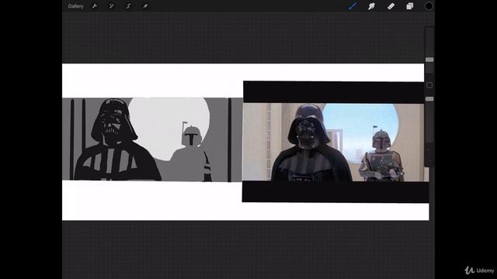Select the Brush tool

coord(353,6)
